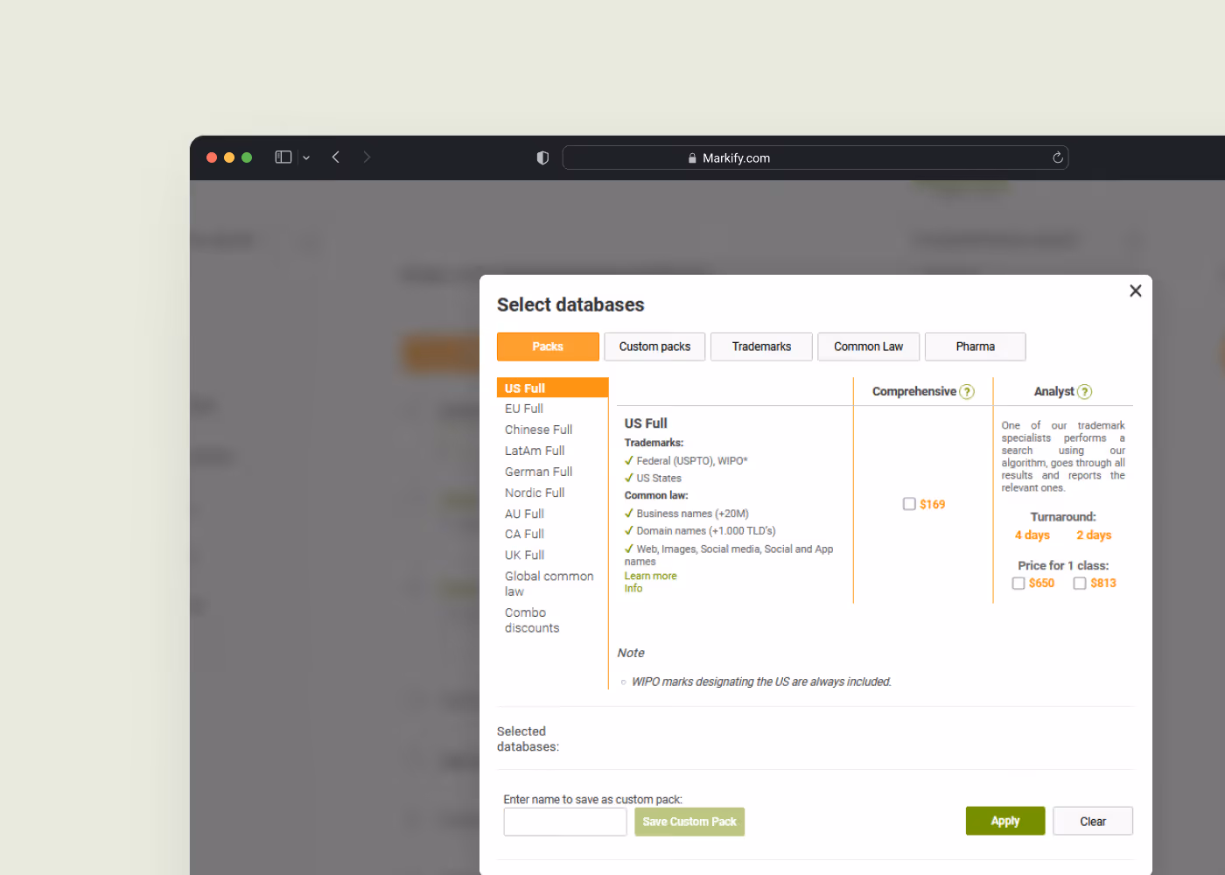Screen dimensions: 1225x875
Task: Select LatAm Full pack
Action: click(x=535, y=451)
